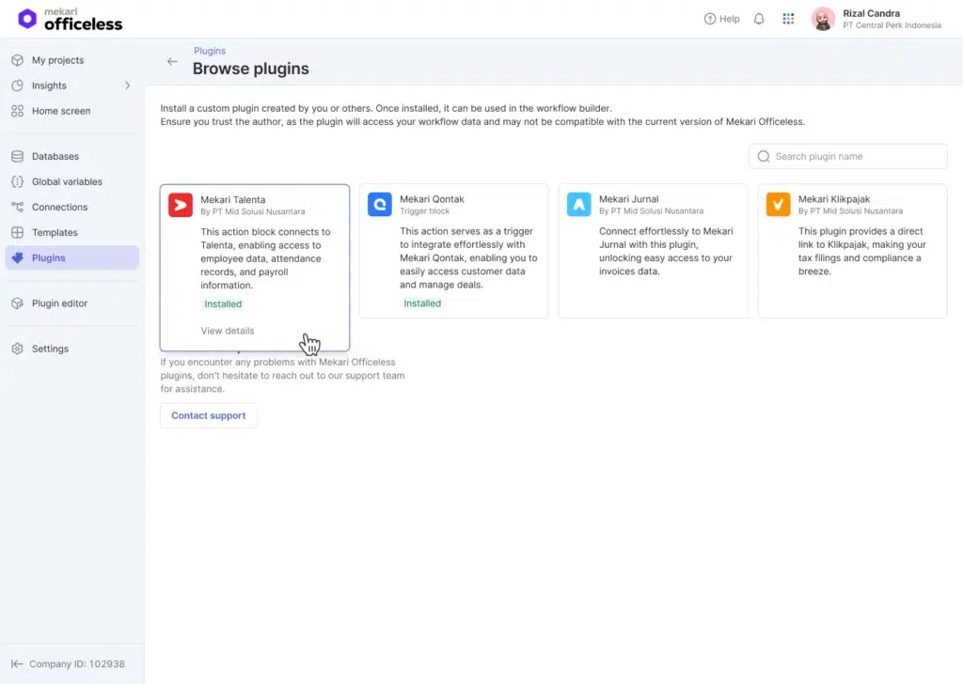The image size is (963, 684).
Task: Open Global variables in sidebar
Action: tap(71, 181)
